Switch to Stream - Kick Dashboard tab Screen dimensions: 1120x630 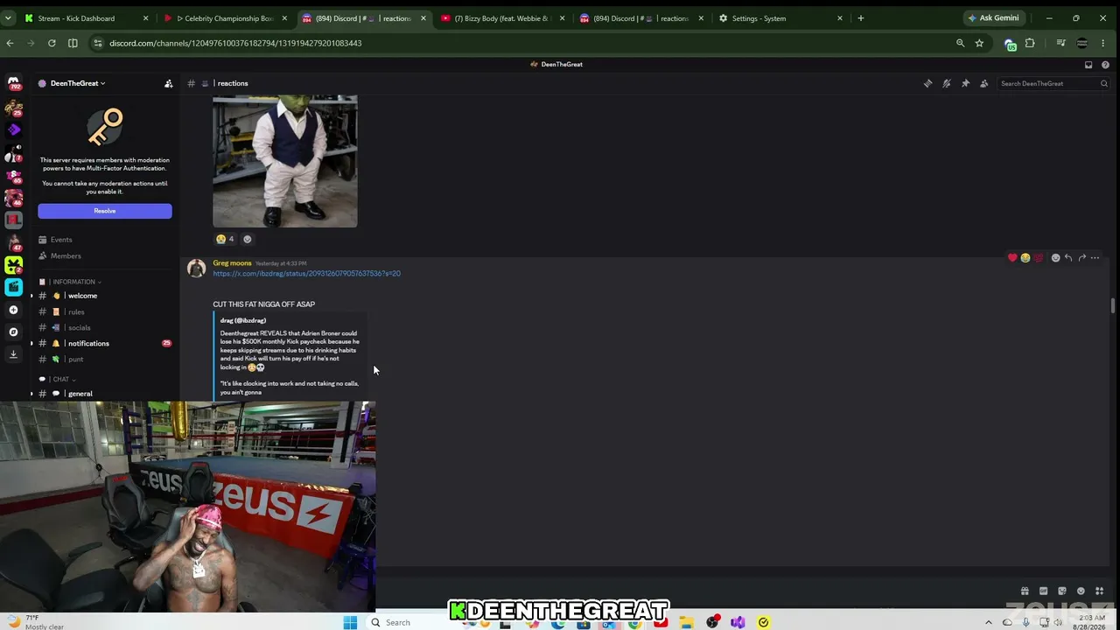(85, 18)
